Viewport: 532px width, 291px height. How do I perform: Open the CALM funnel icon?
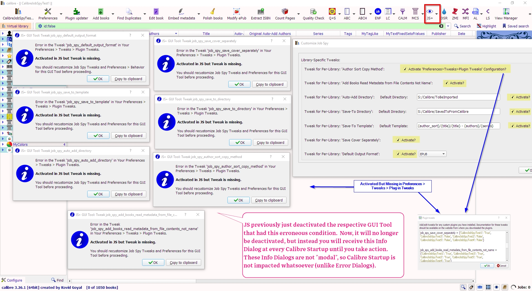[x=403, y=14]
